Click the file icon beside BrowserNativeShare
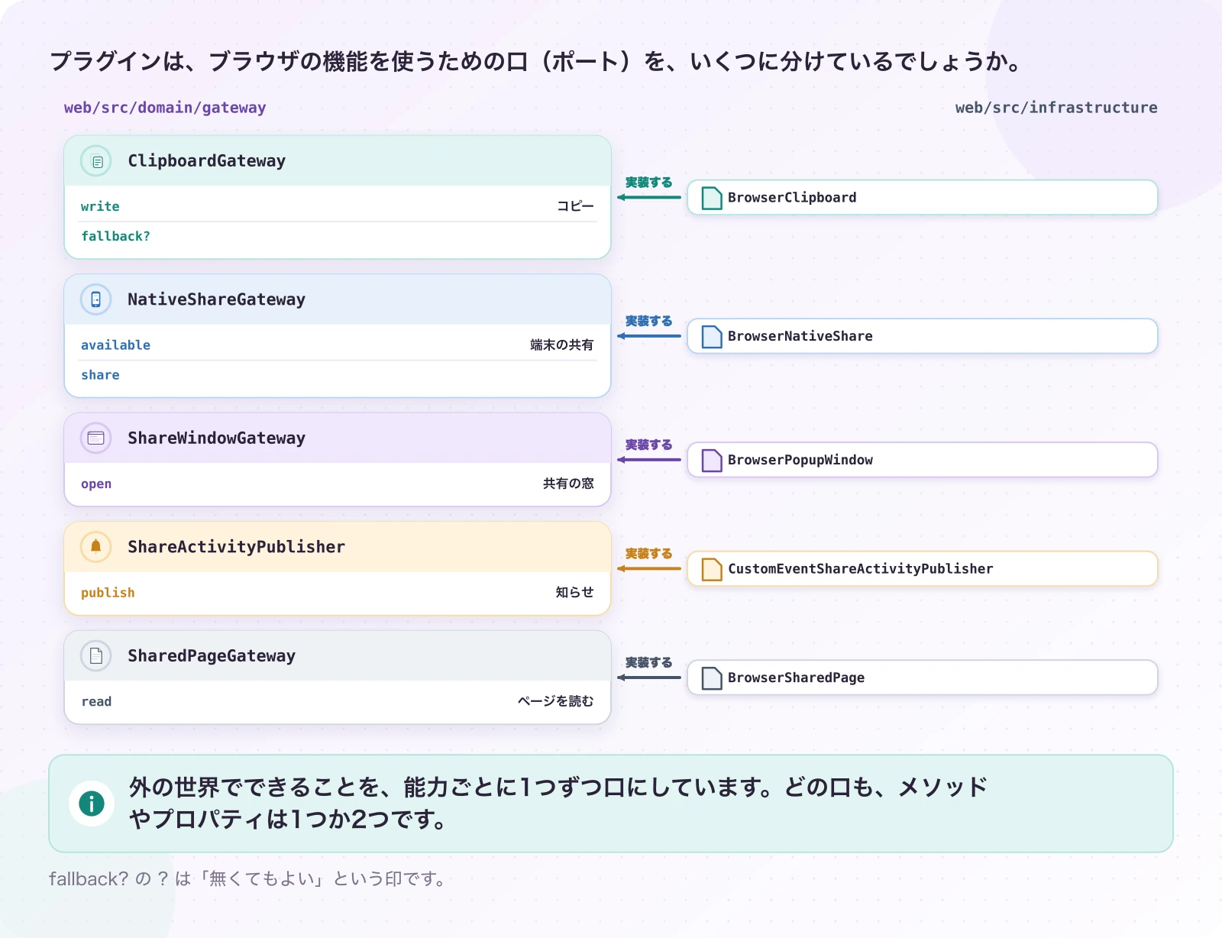Image resolution: width=1222 pixels, height=938 pixels. point(712,336)
